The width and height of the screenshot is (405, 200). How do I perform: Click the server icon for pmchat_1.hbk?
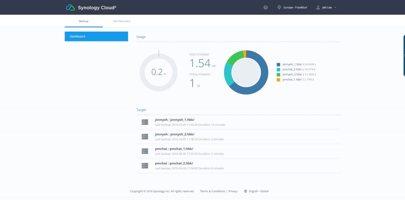click(x=145, y=151)
